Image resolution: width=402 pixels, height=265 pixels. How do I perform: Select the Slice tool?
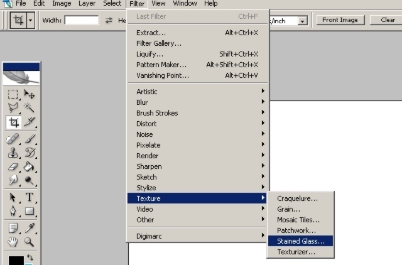(30, 122)
